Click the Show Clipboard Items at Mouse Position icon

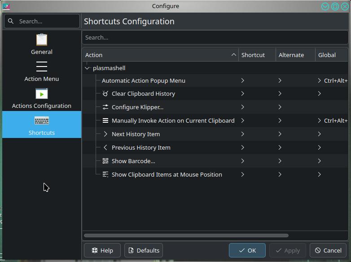click(x=105, y=174)
